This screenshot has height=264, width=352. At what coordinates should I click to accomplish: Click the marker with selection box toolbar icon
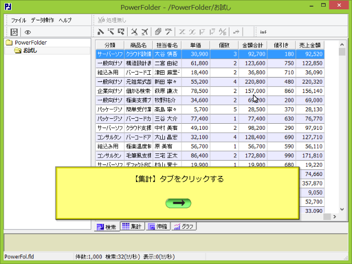coord(121,32)
